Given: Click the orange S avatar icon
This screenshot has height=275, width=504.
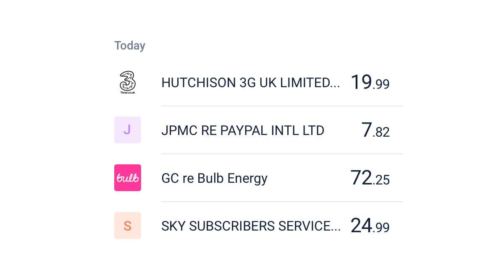Looking at the screenshot, I should coord(128,226).
